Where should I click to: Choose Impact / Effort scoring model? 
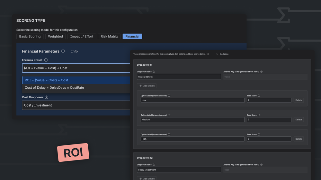point(82,36)
